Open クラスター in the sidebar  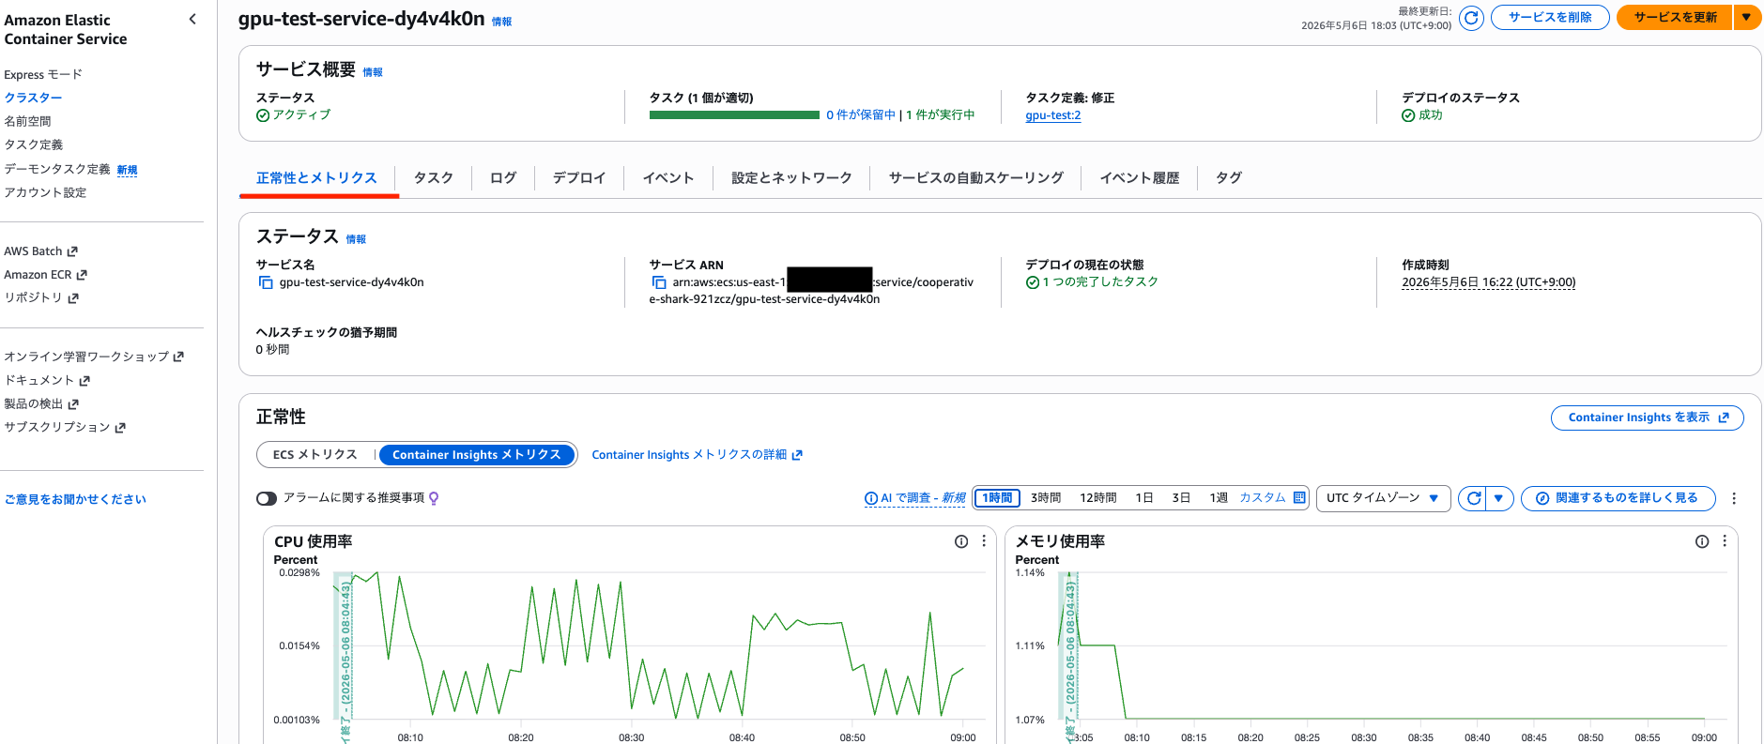tap(33, 98)
